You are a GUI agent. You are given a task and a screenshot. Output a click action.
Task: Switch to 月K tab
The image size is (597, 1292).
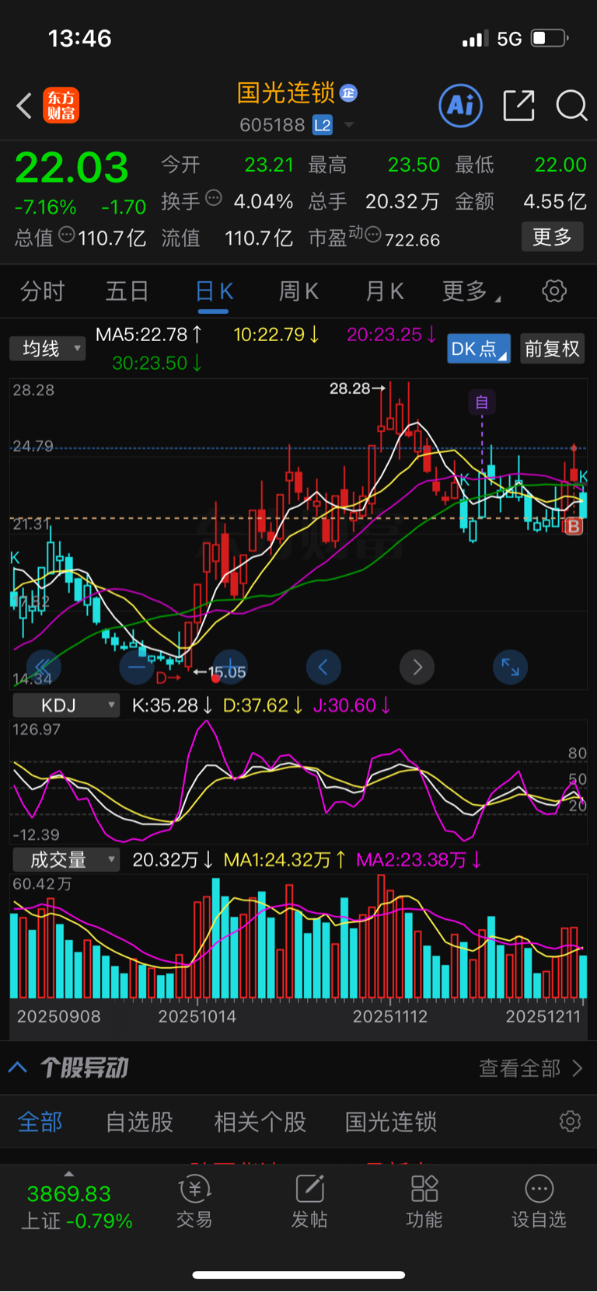coord(384,292)
